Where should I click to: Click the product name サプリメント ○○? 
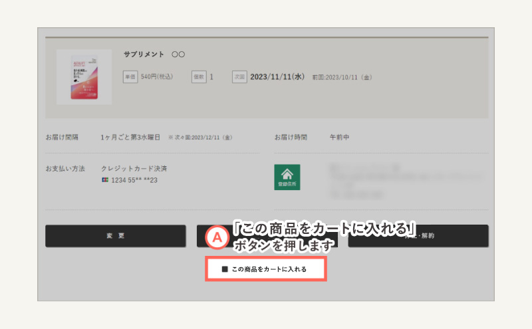(x=154, y=55)
